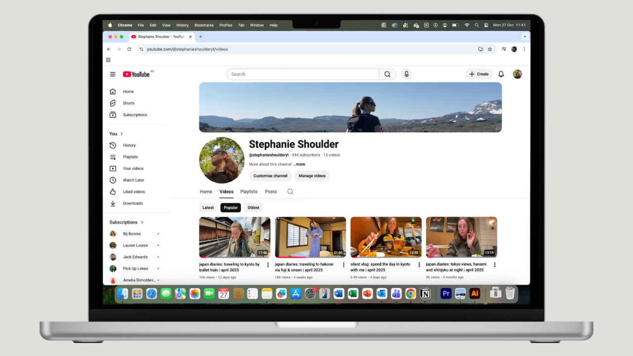633x356 pixels.
Task: Open Chrome media controls icon
Action: point(504,49)
